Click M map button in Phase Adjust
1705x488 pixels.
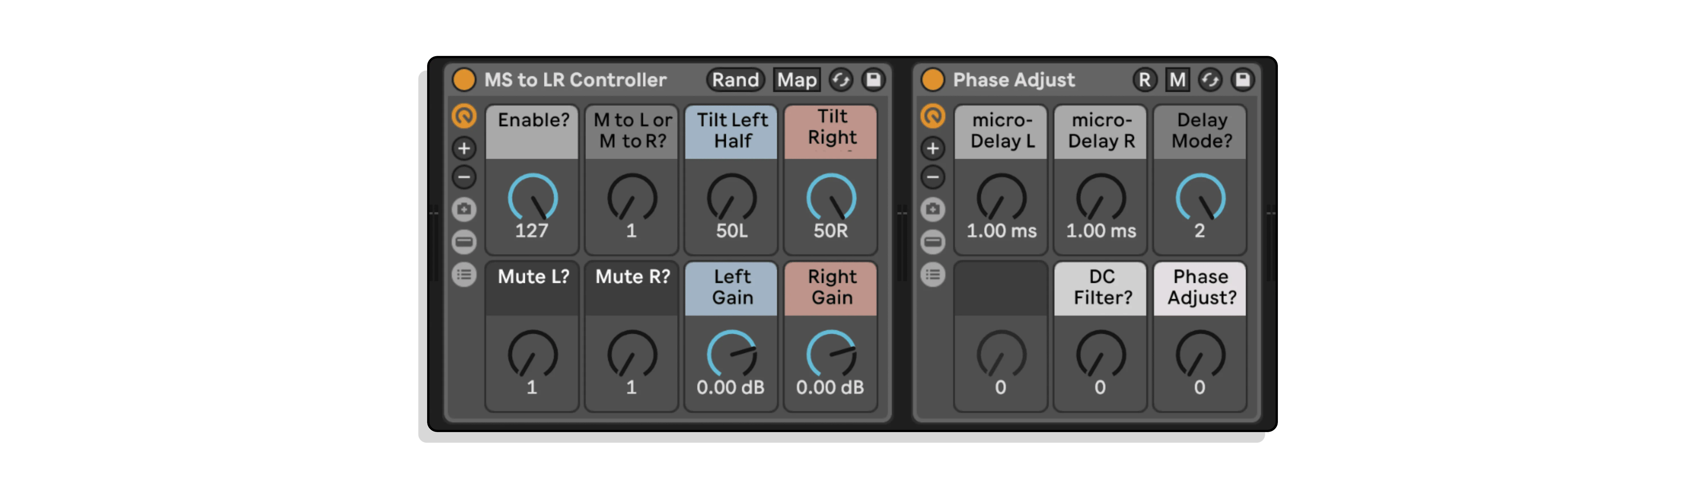pyautogui.click(x=1178, y=80)
